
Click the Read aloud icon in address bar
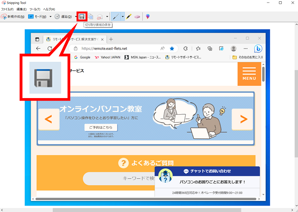163,48
